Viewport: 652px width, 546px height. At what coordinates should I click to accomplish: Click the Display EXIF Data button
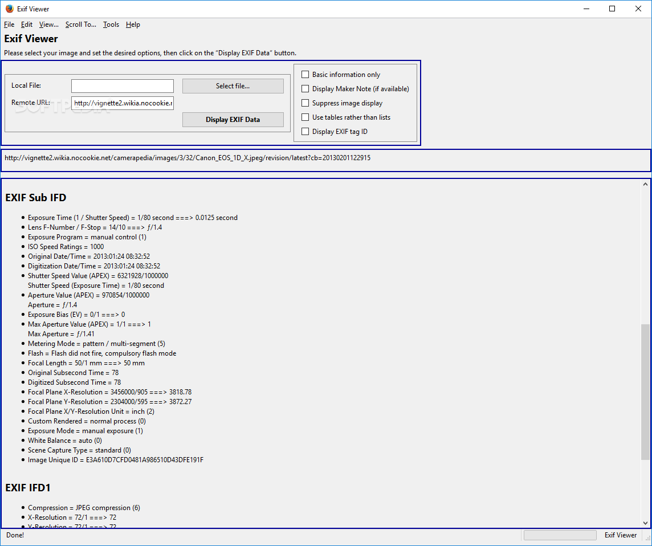tap(233, 120)
